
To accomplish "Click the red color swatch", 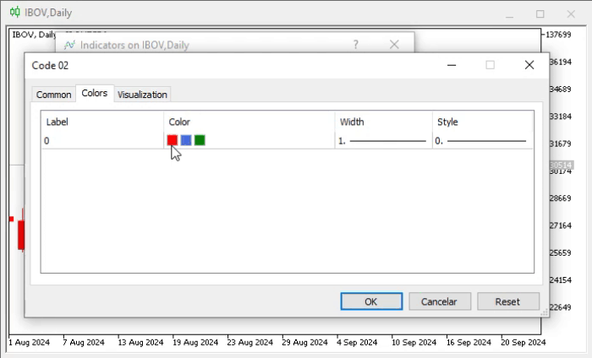I will (x=173, y=140).
